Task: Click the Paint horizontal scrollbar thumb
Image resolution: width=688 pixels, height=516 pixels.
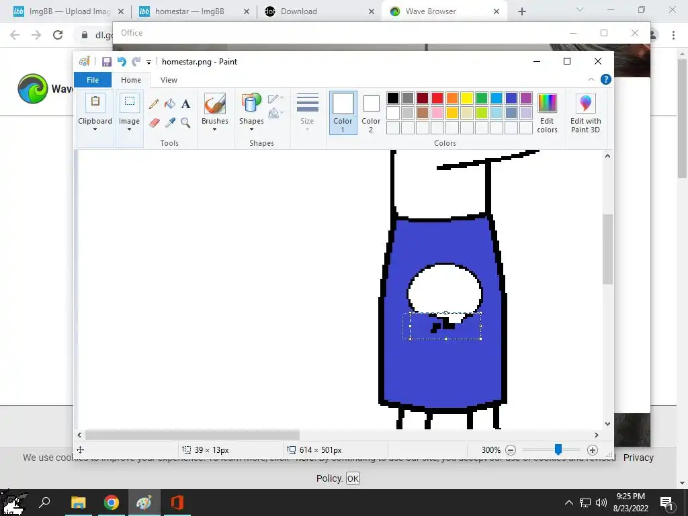Action: tap(192, 435)
